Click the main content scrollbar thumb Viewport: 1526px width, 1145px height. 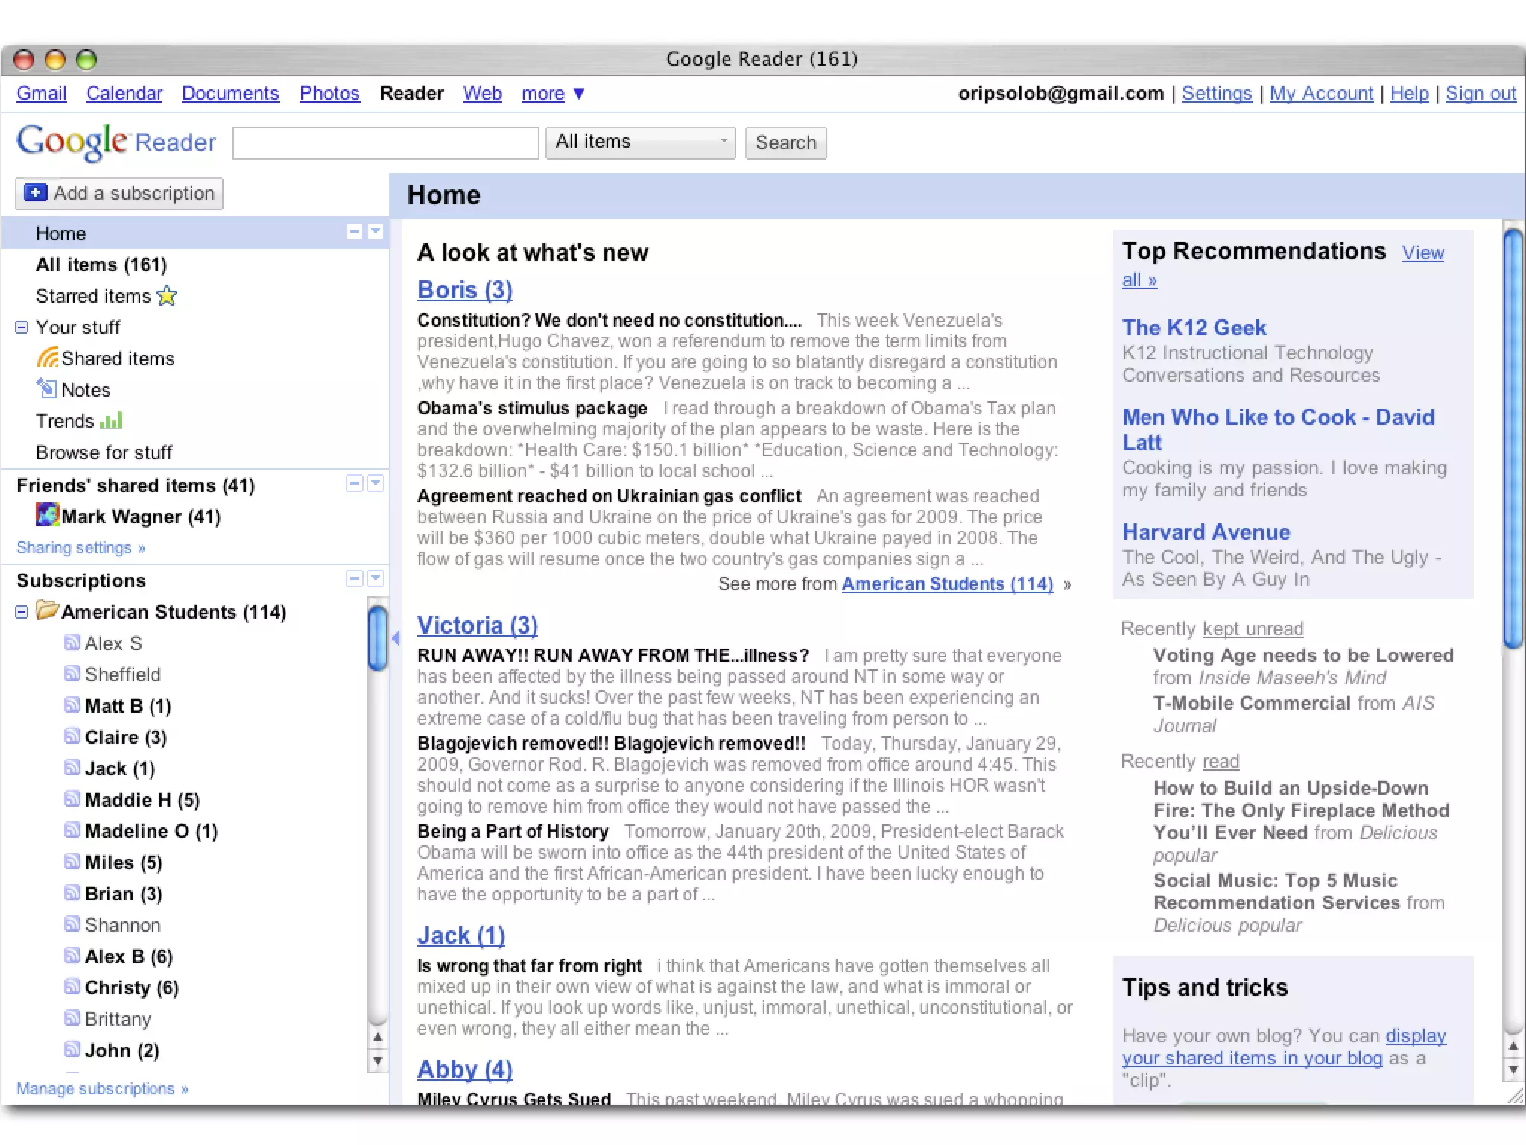(1513, 438)
